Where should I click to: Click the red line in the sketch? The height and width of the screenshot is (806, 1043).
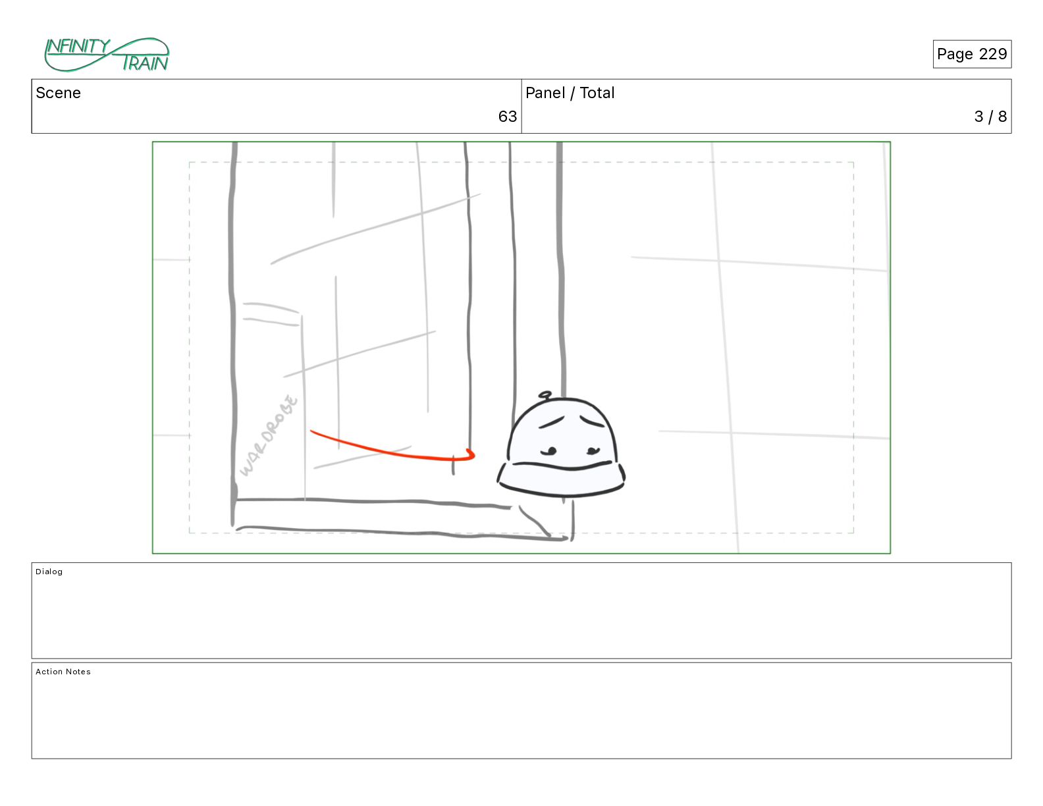(x=392, y=446)
